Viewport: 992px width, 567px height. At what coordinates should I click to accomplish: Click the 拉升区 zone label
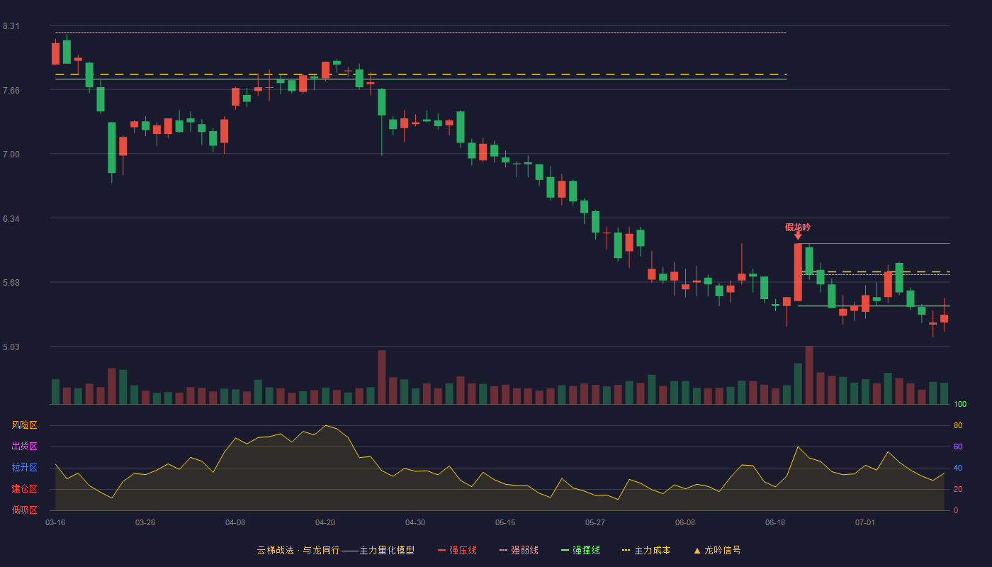24,468
